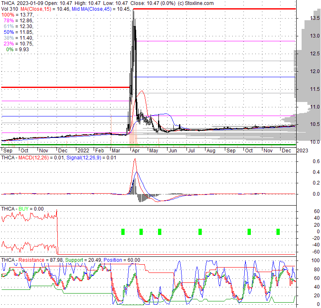Click the 10.0 price axis label
The image size is (321, 308).
point(315,142)
